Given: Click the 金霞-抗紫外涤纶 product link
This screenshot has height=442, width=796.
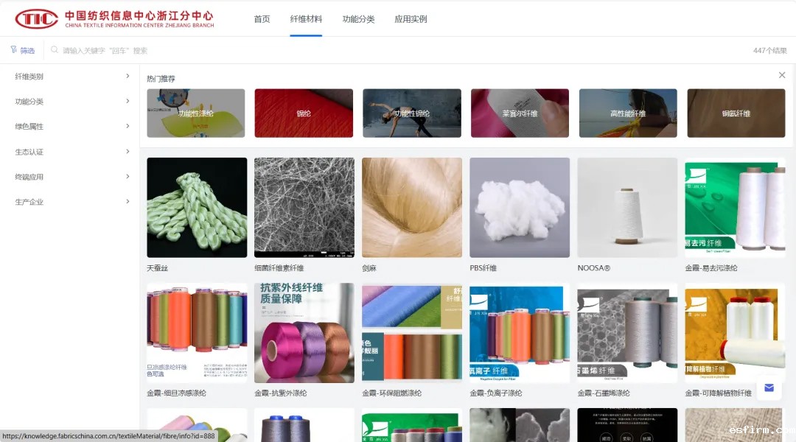Looking at the screenshot, I should pyautogui.click(x=282, y=393).
